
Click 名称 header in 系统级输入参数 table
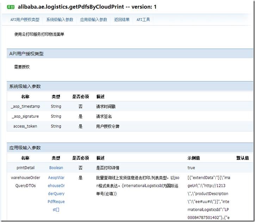(x=25, y=97)
